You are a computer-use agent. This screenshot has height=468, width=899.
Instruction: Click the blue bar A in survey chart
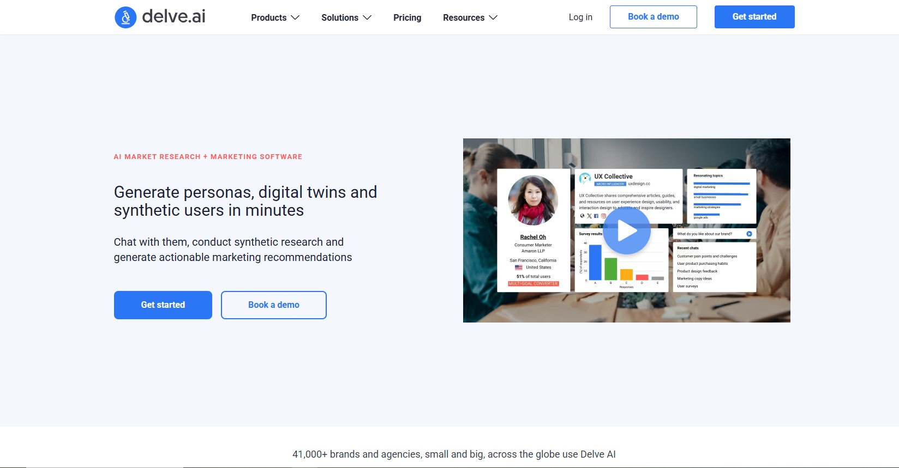tap(595, 263)
